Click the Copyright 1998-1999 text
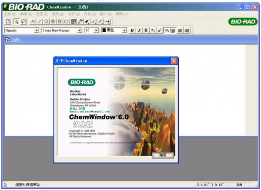Screen dimensions: 261x190 [x=82, y=131]
